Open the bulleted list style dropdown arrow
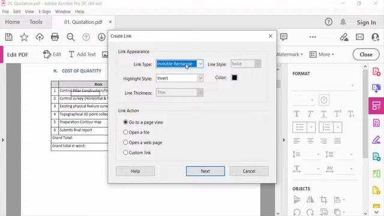384x216 pixels. click(x=311, y=127)
